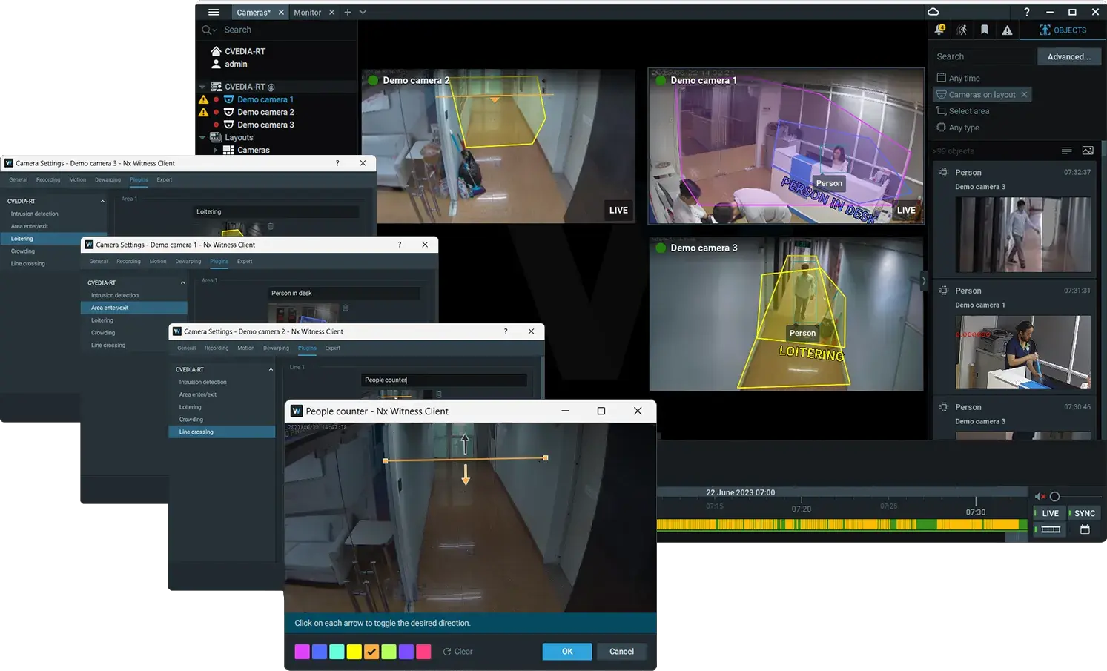Select Line crossing in Demo camera 2 settings

tap(196, 432)
